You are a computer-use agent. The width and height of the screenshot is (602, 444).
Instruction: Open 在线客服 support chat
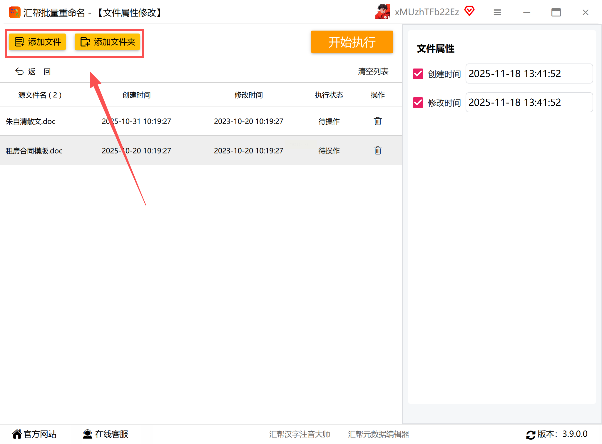(106, 434)
